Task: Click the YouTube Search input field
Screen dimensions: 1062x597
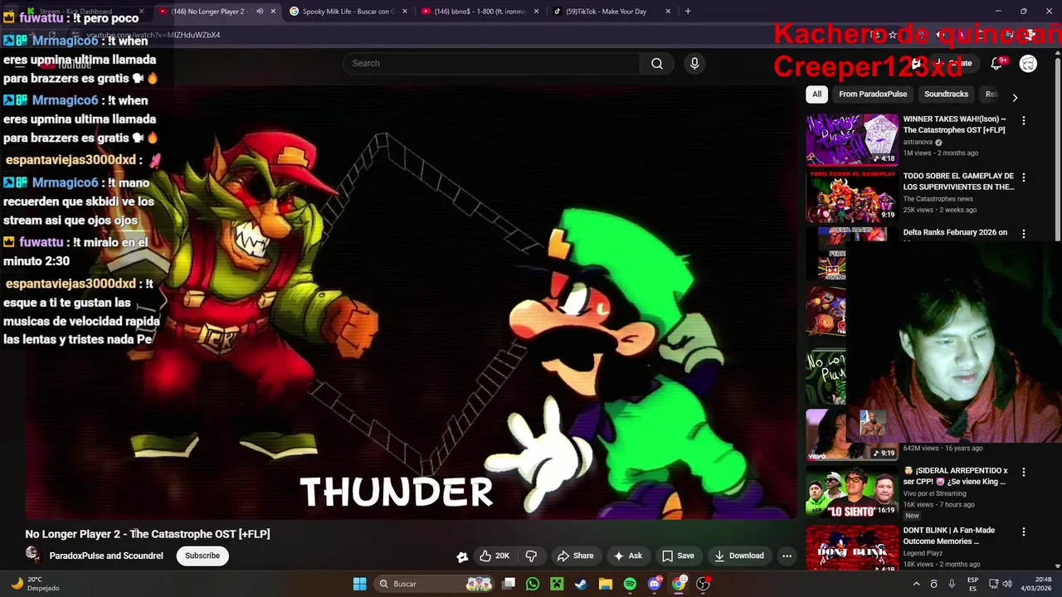Action: tap(491, 63)
